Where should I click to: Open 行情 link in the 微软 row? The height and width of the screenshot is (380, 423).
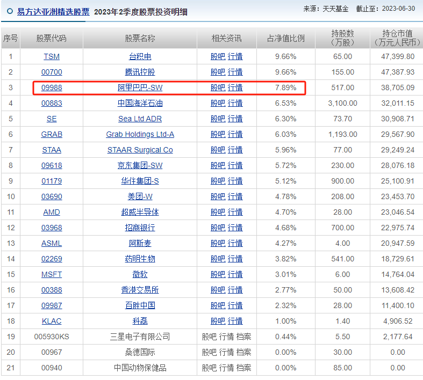[235, 275]
